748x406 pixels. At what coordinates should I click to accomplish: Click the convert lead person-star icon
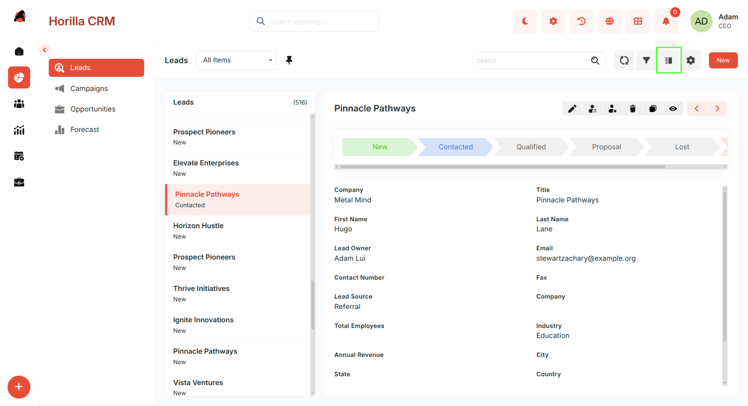tap(612, 109)
